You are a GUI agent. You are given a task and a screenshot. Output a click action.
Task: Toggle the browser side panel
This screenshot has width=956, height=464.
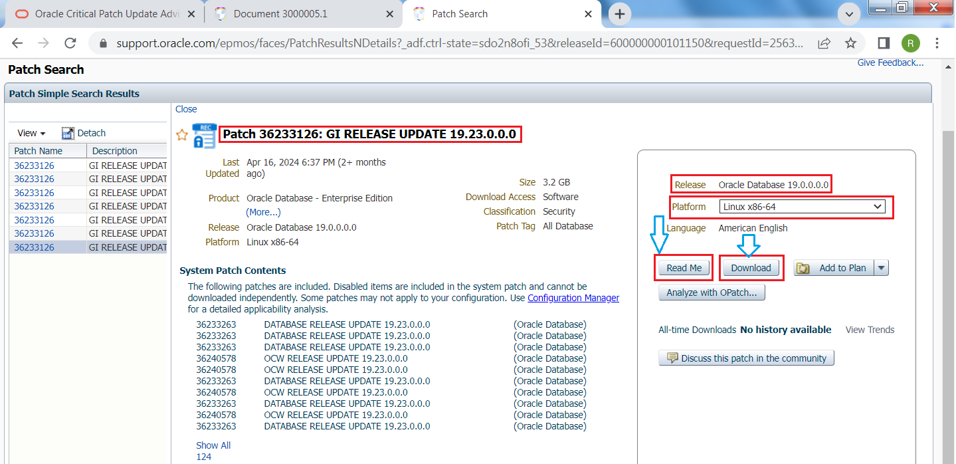(x=884, y=43)
